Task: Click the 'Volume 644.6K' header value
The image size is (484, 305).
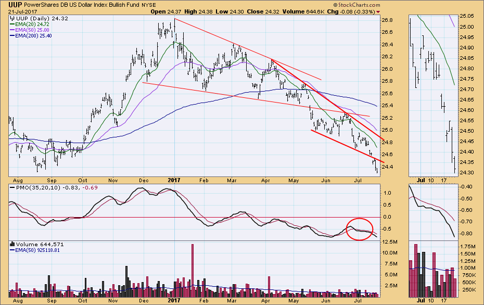Action: point(303,12)
